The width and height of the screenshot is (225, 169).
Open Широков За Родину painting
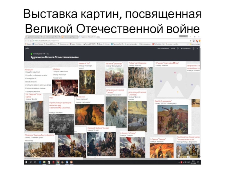pyautogui.click(x=132, y=147)
